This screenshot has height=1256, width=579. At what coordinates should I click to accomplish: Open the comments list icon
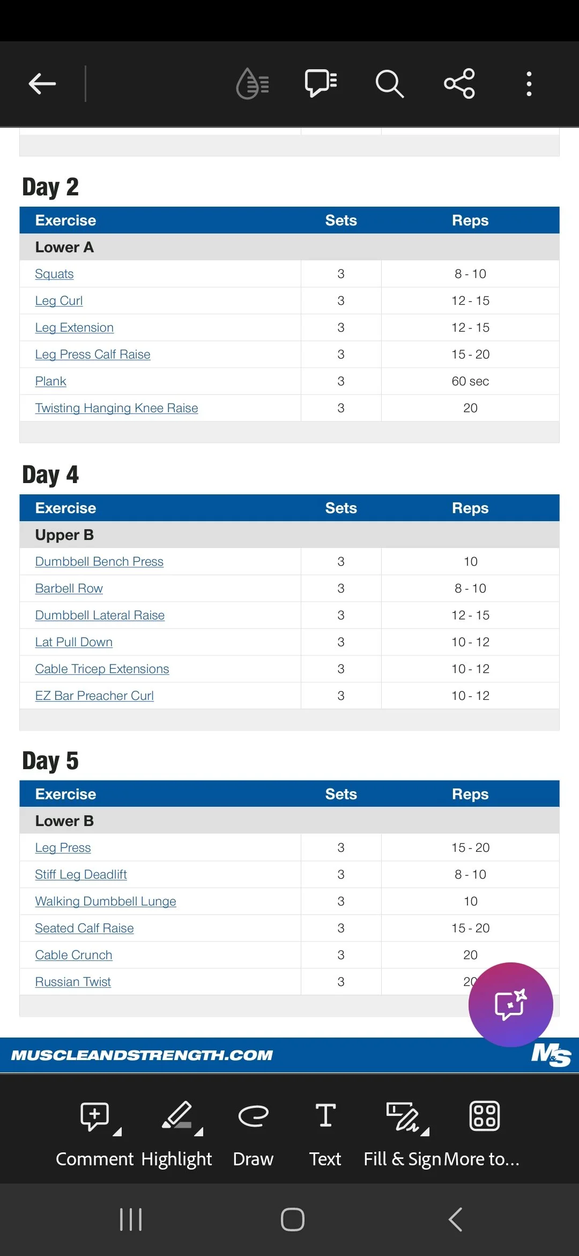coord(321,83)
